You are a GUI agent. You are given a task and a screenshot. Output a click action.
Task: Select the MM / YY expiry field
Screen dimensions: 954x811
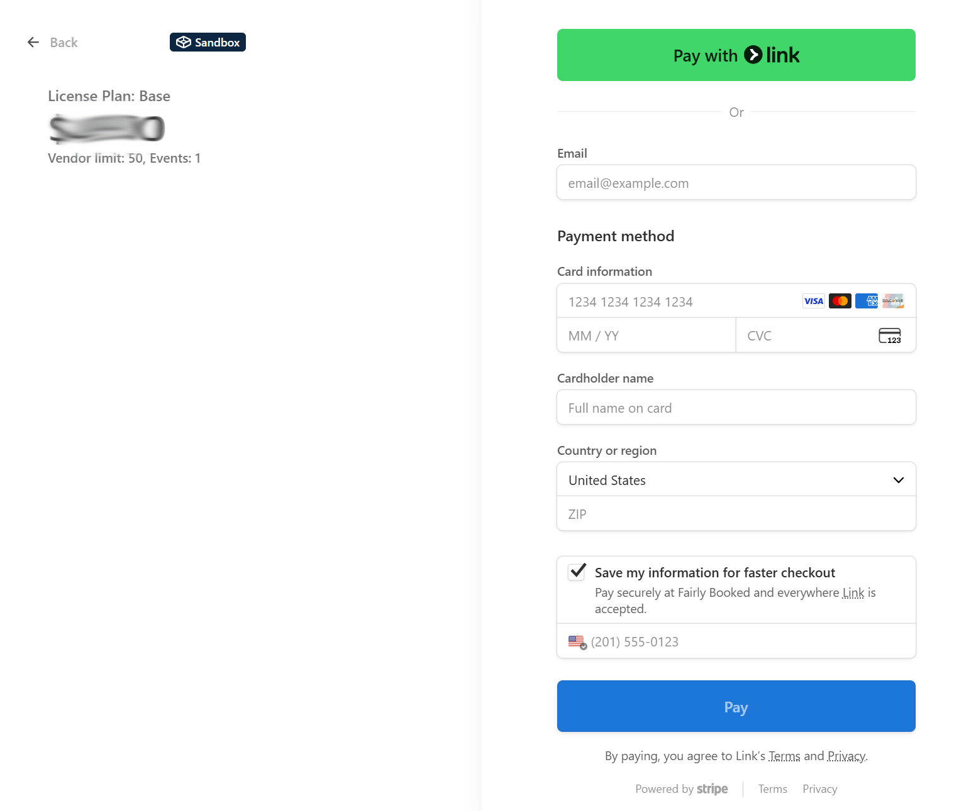pos(646,336)
